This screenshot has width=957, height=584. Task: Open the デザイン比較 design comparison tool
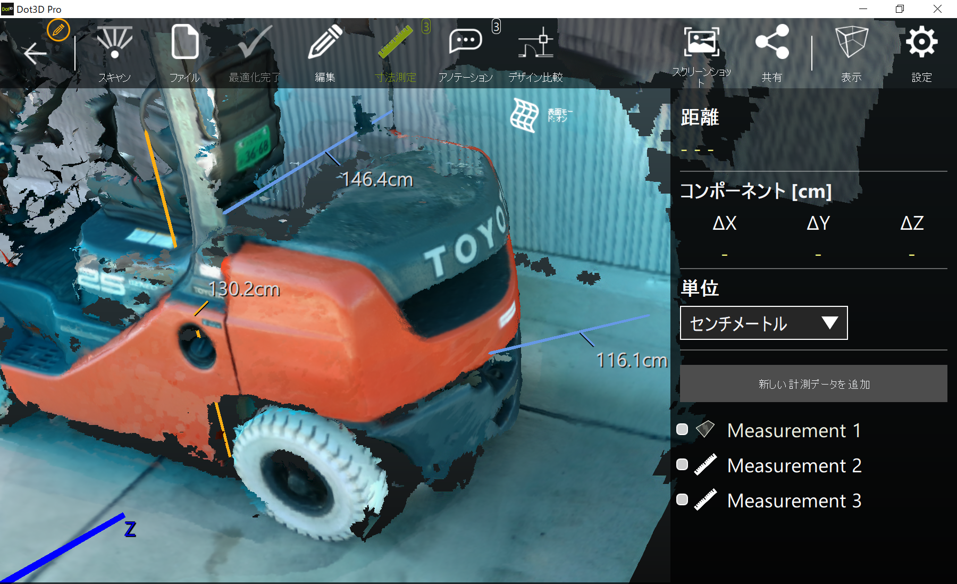click(535, 54)
